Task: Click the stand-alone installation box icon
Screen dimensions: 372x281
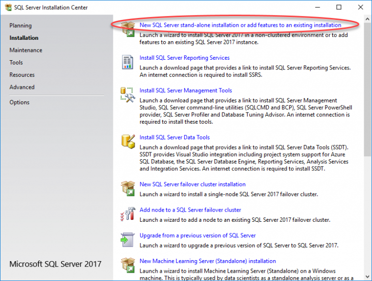Action: tap(128, 29)
